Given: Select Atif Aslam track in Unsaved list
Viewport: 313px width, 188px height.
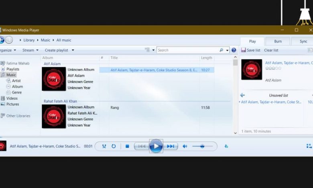Looking at the screenshot, I should (272, 102).
